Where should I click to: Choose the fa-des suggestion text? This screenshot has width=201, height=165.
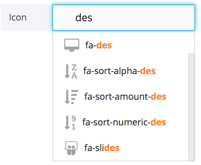98,45
